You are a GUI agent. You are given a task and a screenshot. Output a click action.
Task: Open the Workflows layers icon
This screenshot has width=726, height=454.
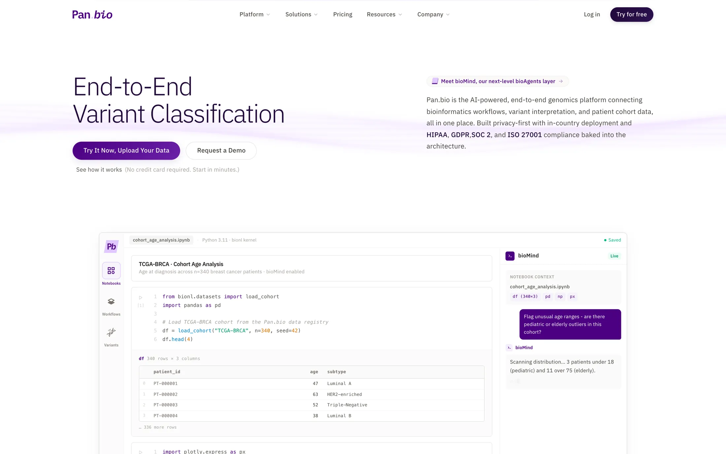pyautogui.click(x=111, y=301)
